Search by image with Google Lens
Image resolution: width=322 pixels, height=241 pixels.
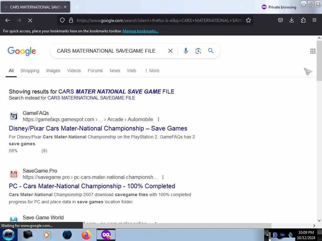coord(198,51)
